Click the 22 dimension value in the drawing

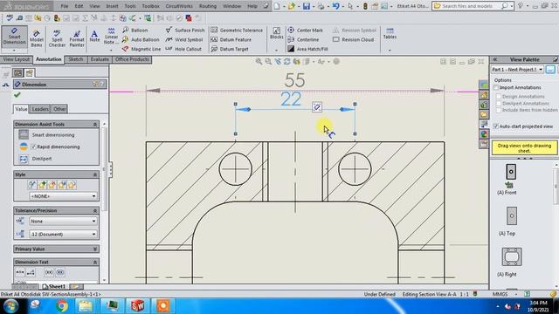click(x=291, y=99)
